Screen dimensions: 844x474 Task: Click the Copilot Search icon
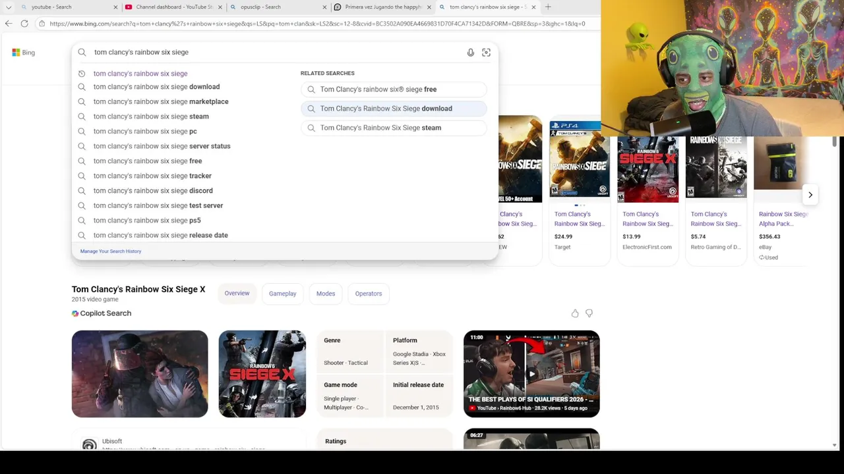pyautogui.click(x=75, y=313)
